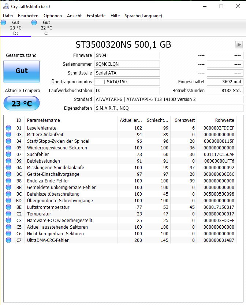246x305 pixels.
Task: Click the Aktueller... column header
Action: (x=131, y=120)
